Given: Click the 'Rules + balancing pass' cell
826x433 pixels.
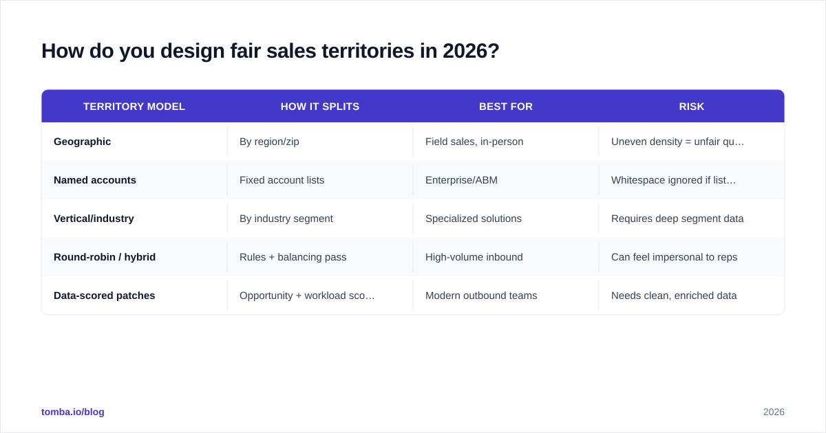Looking at the screenshot, I should 320,257.
